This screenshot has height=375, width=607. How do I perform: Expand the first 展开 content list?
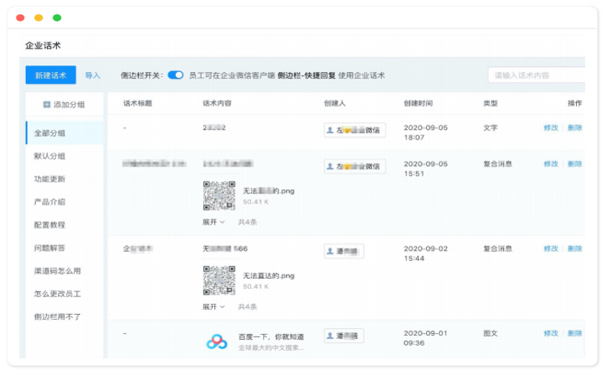tap(213, 223)
